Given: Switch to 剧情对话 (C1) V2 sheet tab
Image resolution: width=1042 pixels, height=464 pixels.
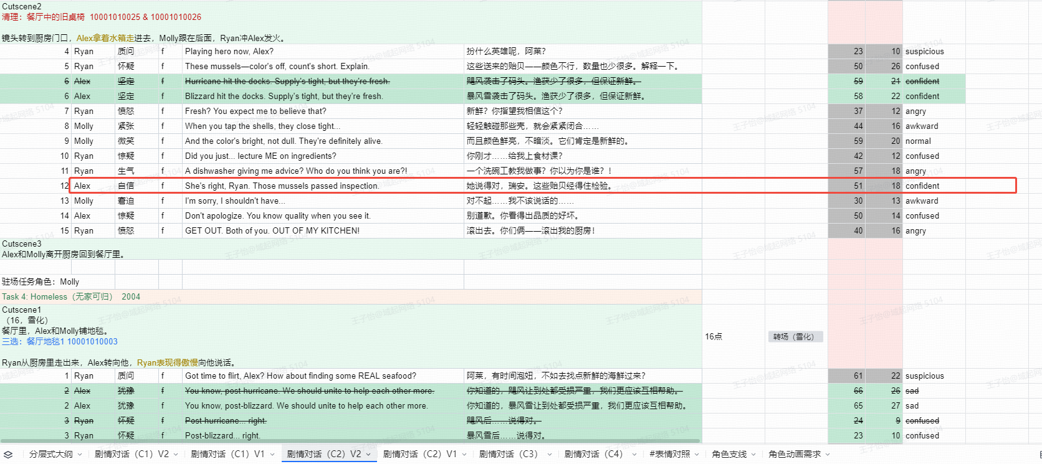Looking at the screenshot, I should 131,454.
